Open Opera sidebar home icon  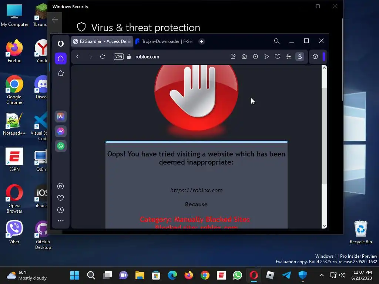point(61,58)
